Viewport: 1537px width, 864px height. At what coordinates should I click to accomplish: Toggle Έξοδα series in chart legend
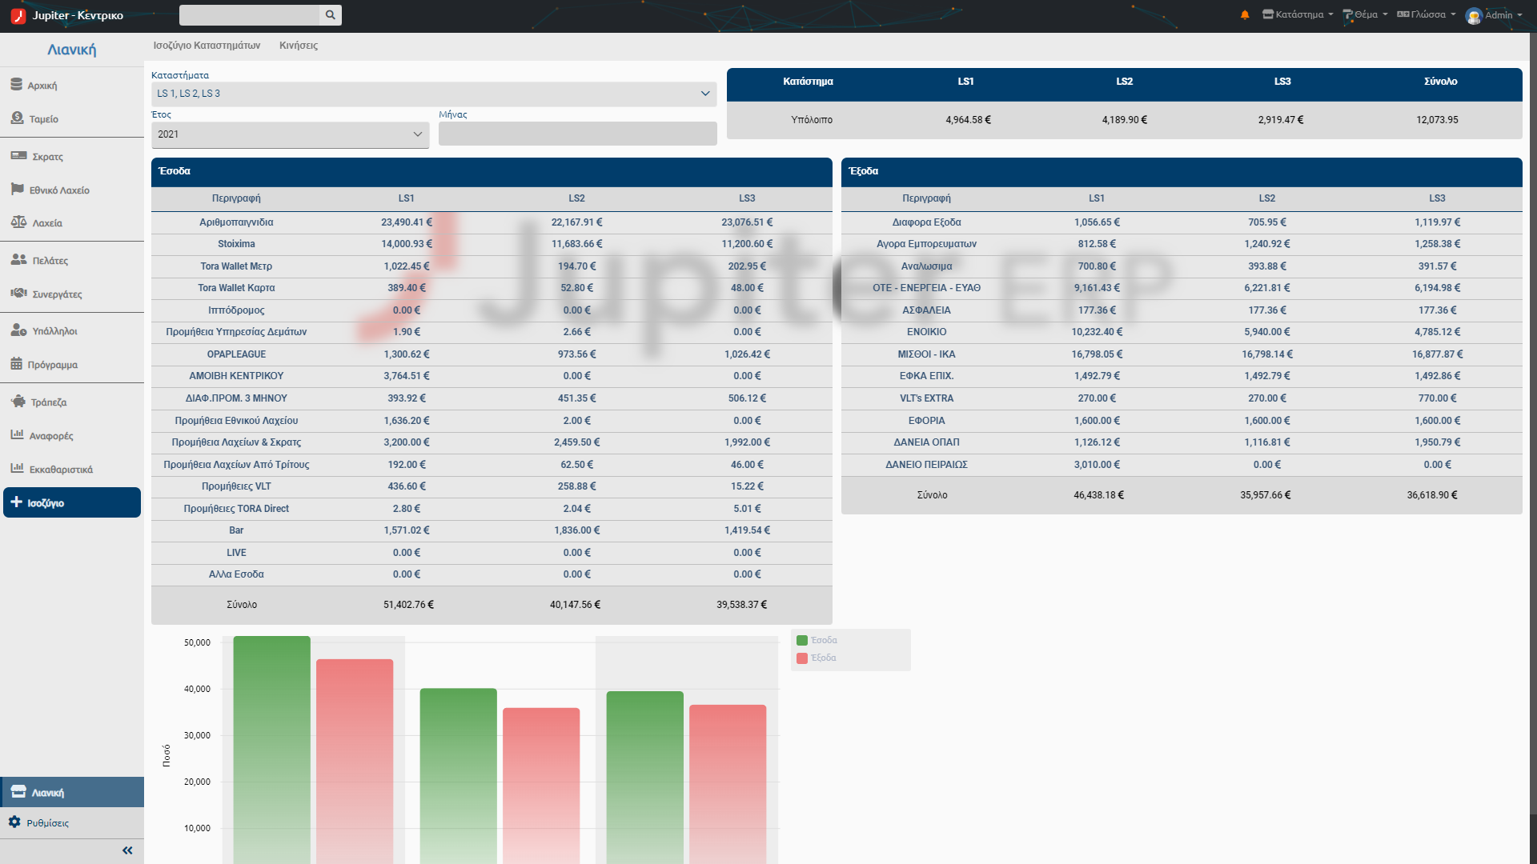[x=817, y=658]
